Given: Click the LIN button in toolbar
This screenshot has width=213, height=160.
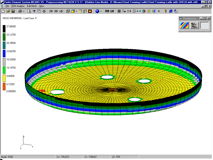Looking at the screenshot, I should click(x=112, y=11).
